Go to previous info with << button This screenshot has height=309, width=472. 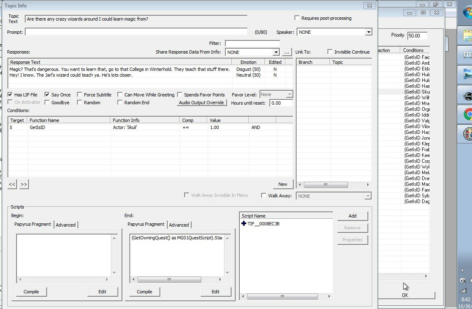(x=12, y=184)
